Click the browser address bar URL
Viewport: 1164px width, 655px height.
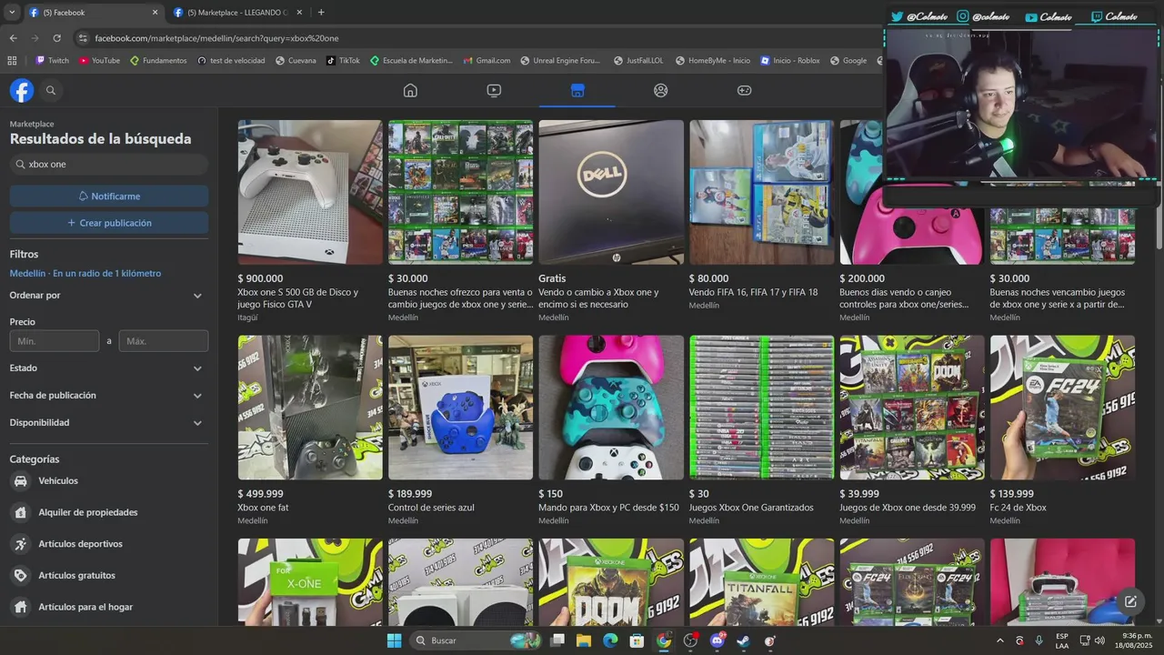click(216, 38)
